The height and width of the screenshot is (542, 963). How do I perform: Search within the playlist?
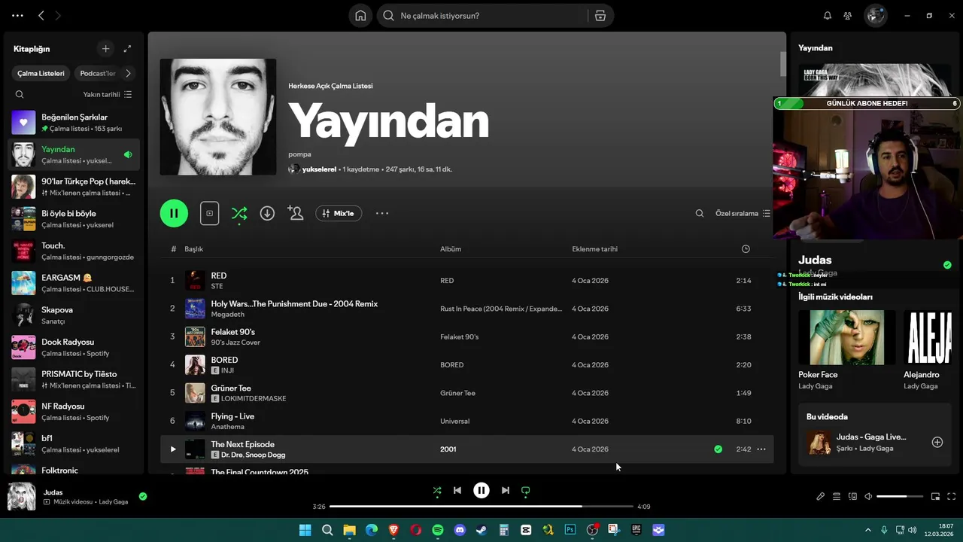(x=700, y=214)
